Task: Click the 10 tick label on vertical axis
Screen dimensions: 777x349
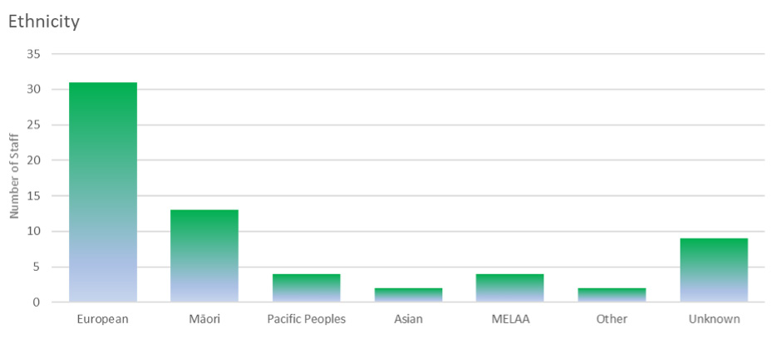Action: [x=34, y=231]
